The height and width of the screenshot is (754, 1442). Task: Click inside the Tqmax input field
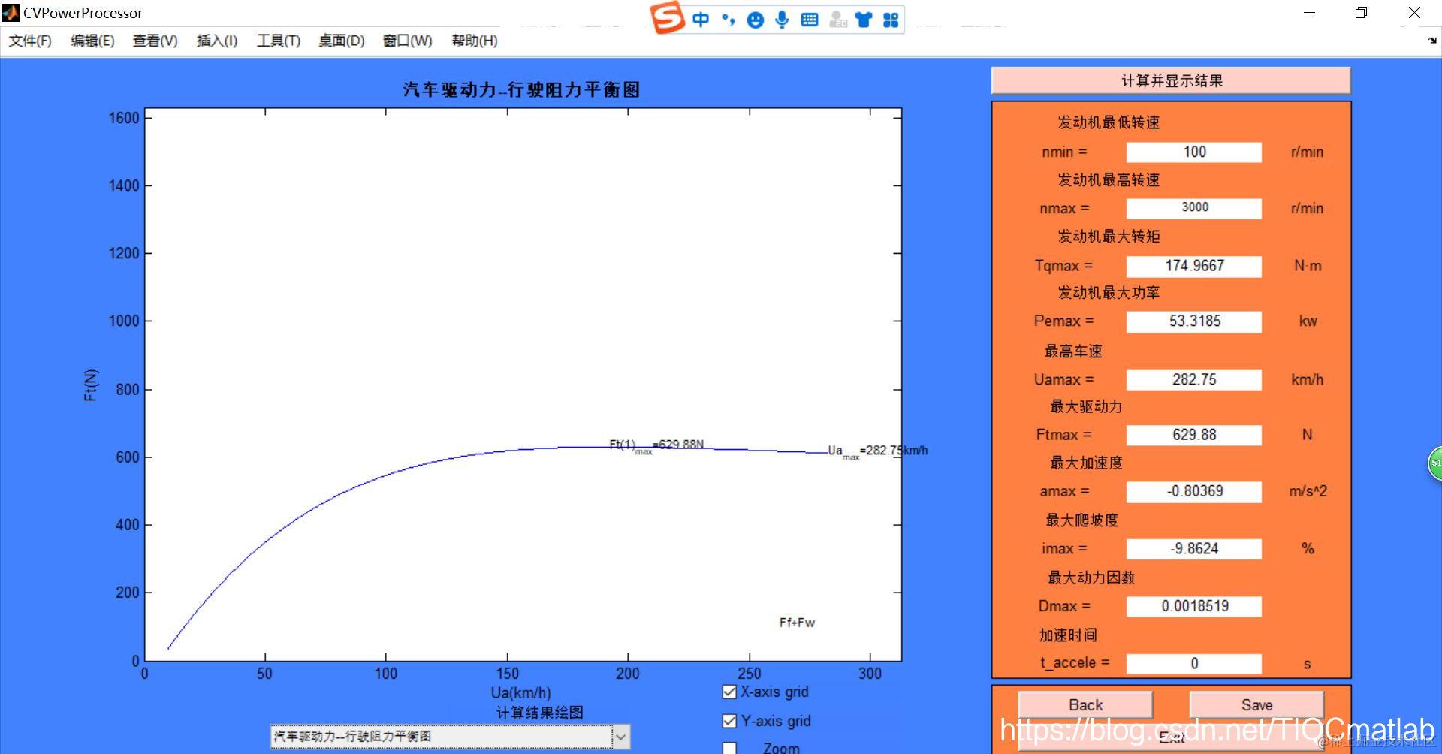click(1193, 266)
